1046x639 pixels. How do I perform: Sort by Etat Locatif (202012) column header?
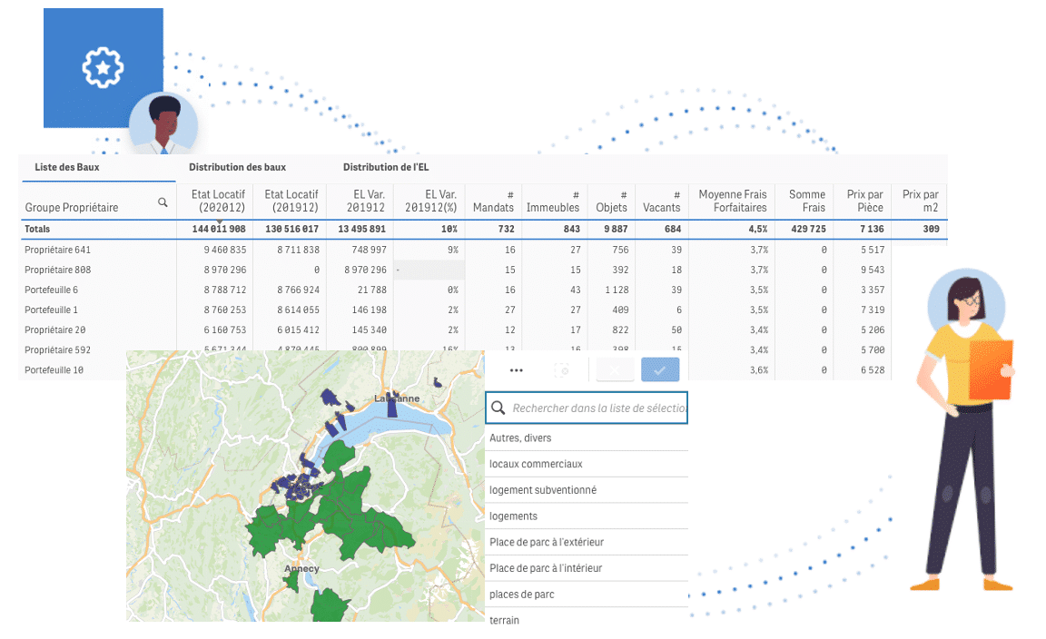pyautogui.click(x=213, y=201)
